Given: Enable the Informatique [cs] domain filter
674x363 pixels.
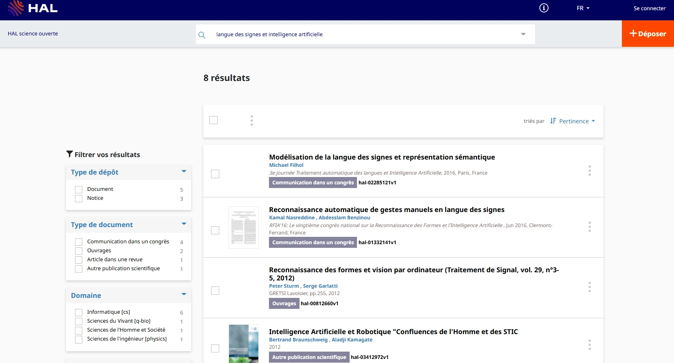Looking at the screenshot, I should click(x=79, y=313).
